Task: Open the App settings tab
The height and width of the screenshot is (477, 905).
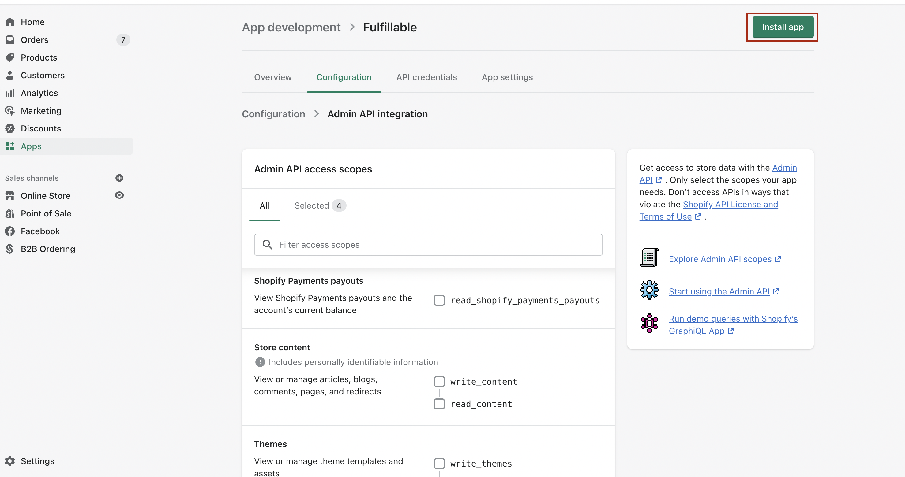Action: (507, 77)
